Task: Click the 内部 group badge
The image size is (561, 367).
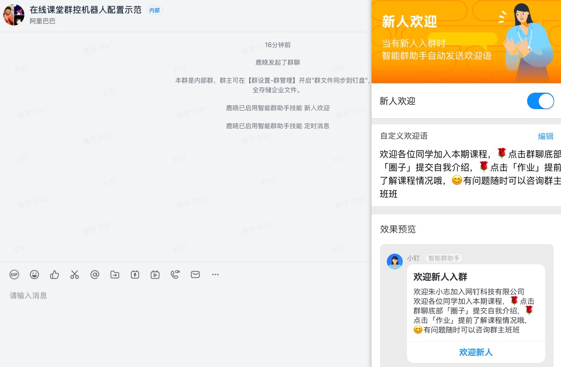Action: (155, 11)
